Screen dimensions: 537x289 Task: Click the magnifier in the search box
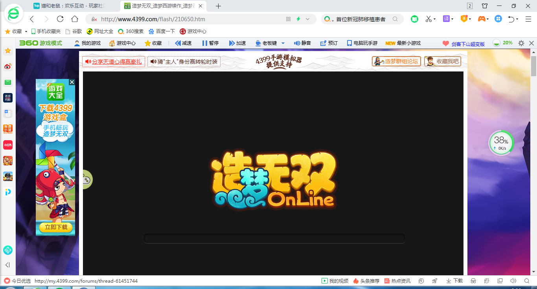pos(395,19)
